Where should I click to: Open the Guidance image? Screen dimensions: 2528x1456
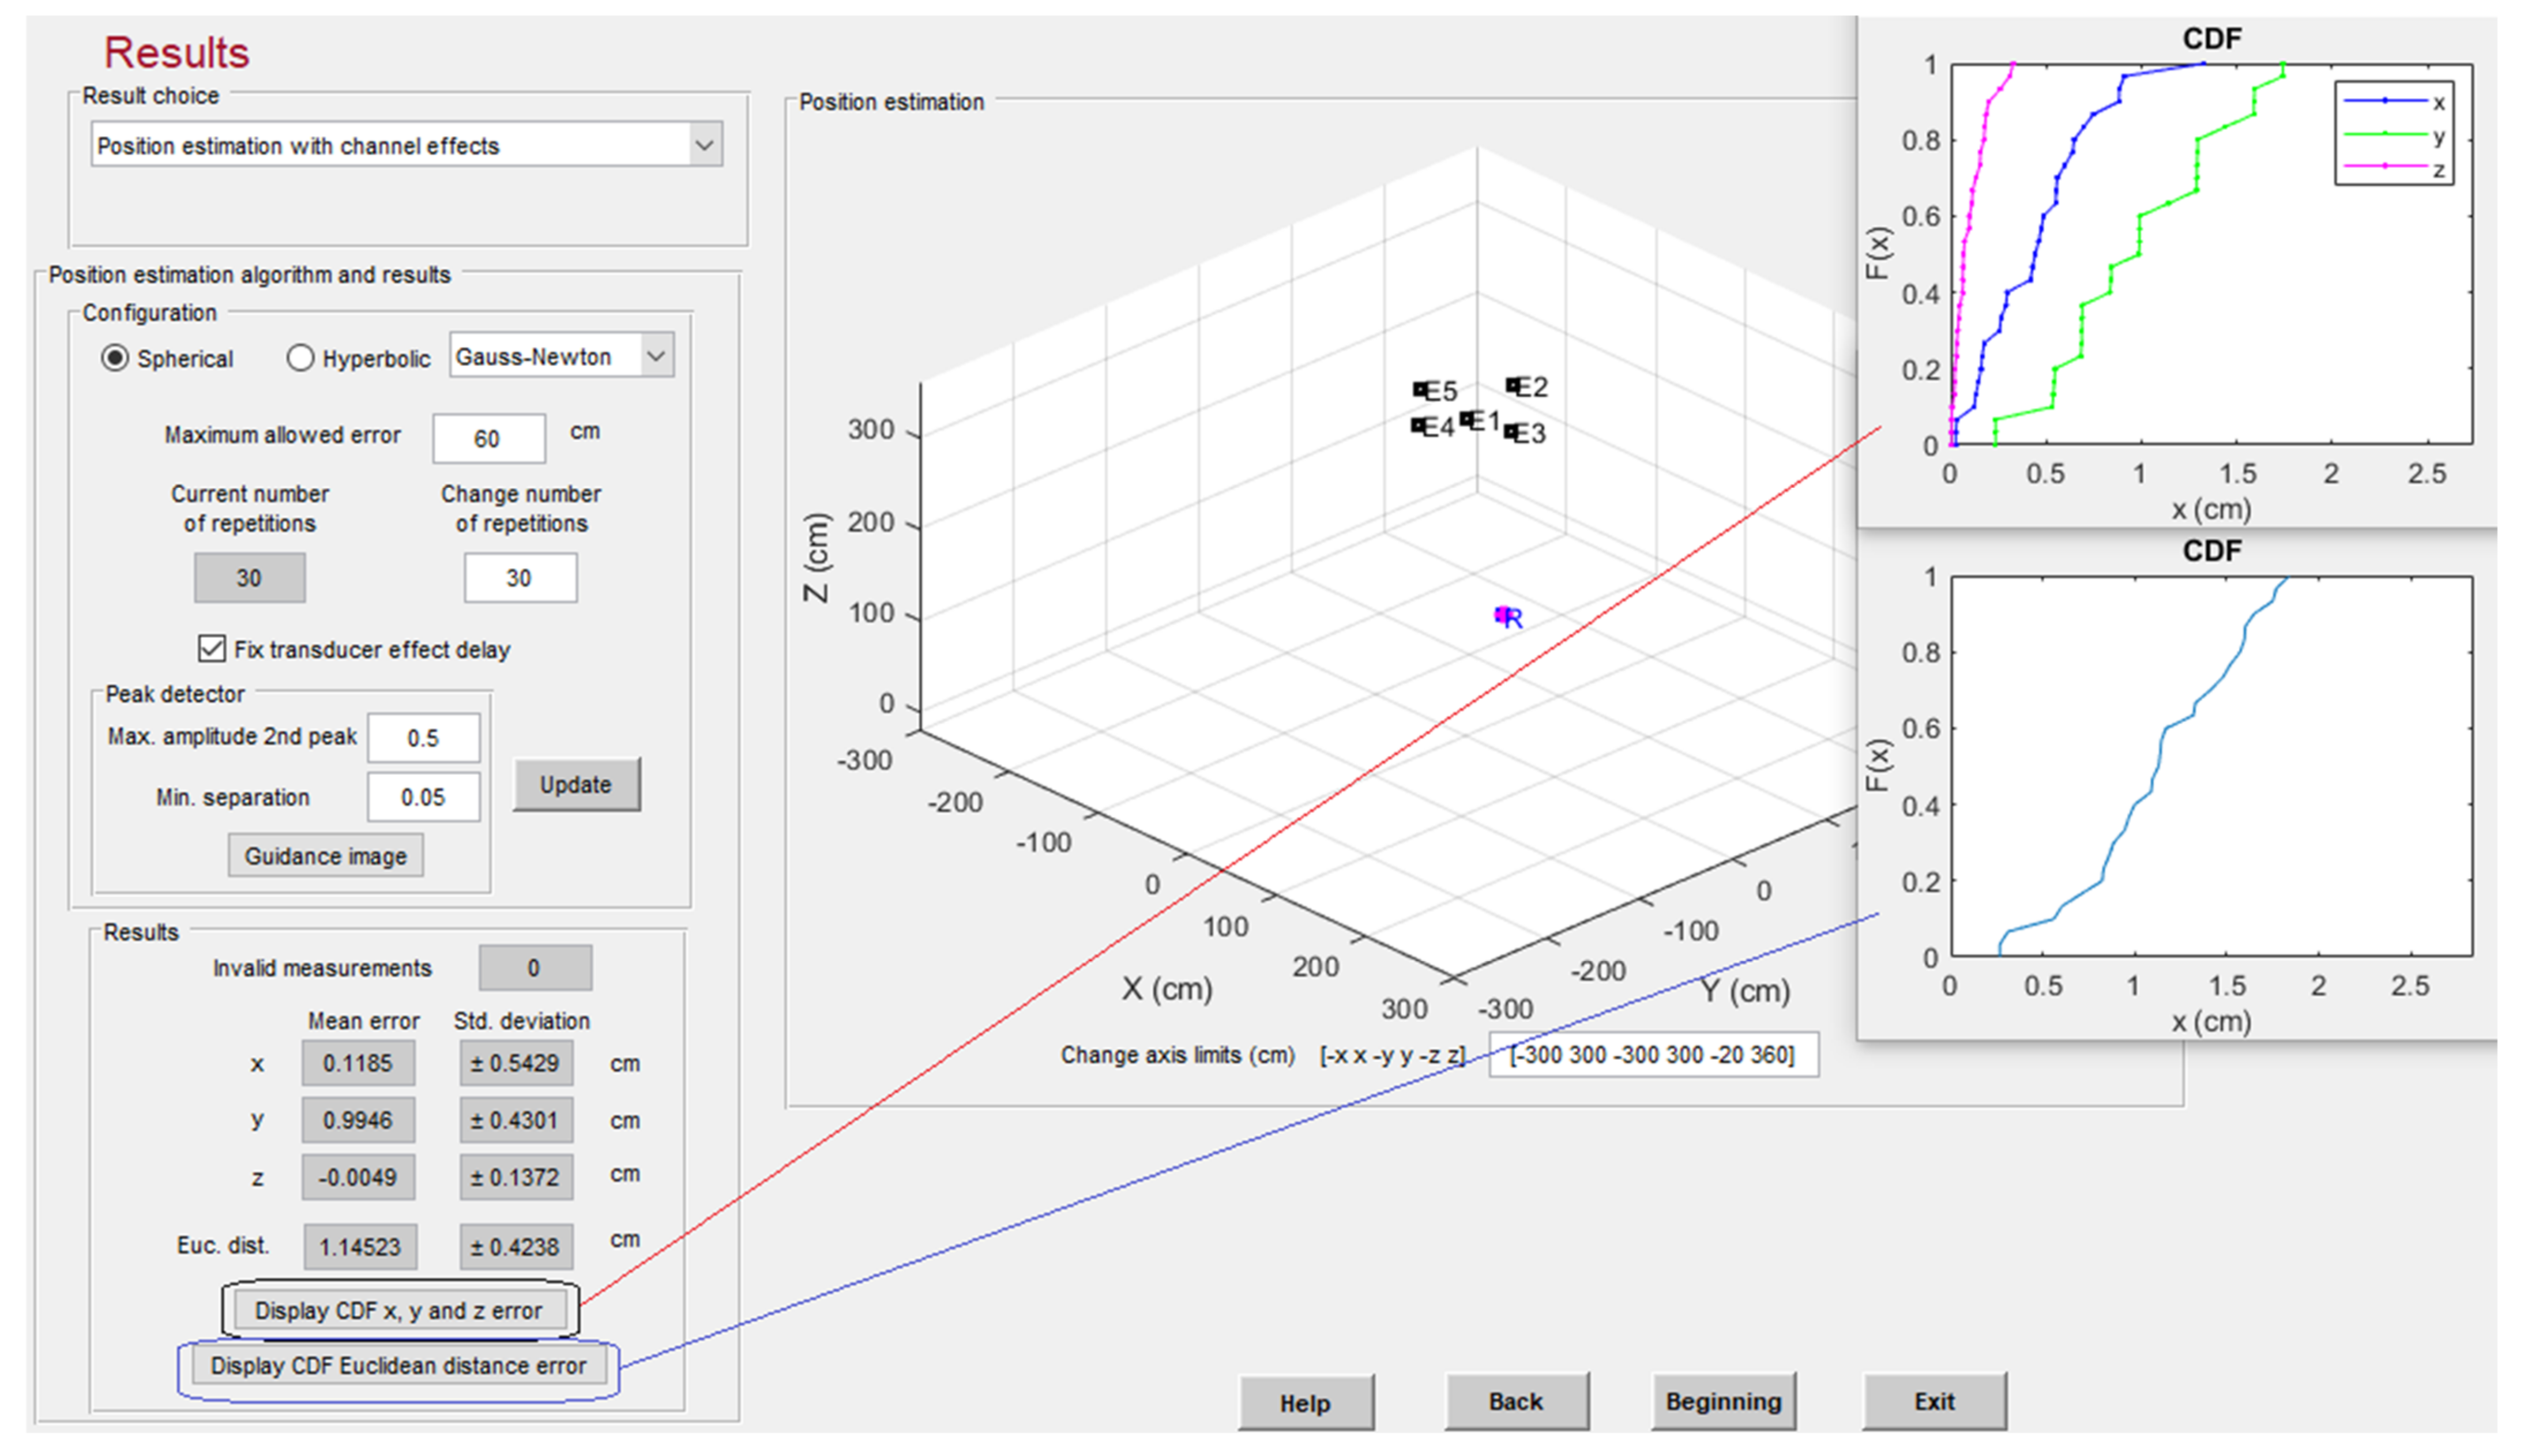[325, 856]
